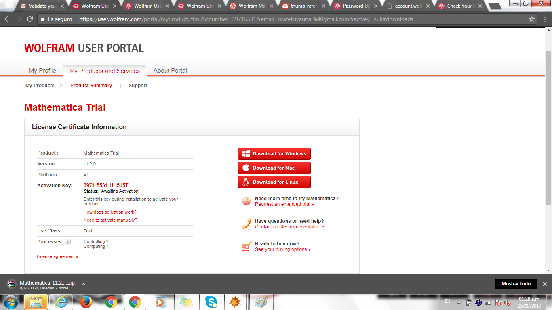Screen dimensions: 552x310
Task: Click the clock icon beside the trial question
Action: 247,201
